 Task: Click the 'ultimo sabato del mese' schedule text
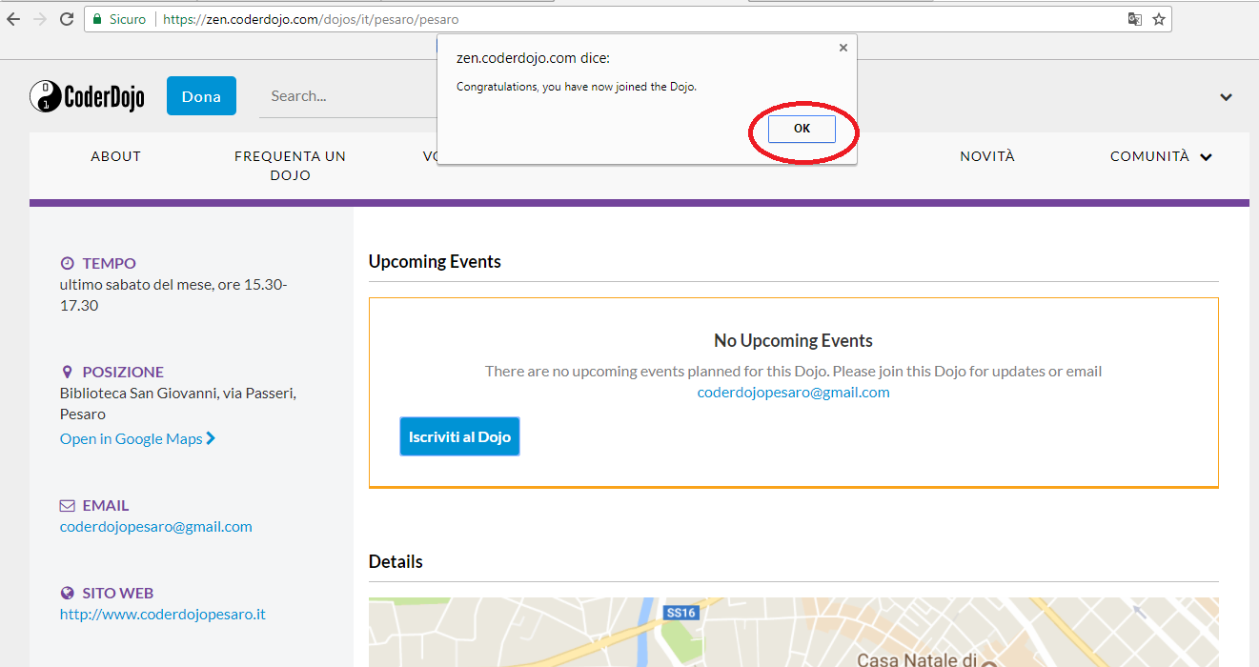(x=173, y=295)
